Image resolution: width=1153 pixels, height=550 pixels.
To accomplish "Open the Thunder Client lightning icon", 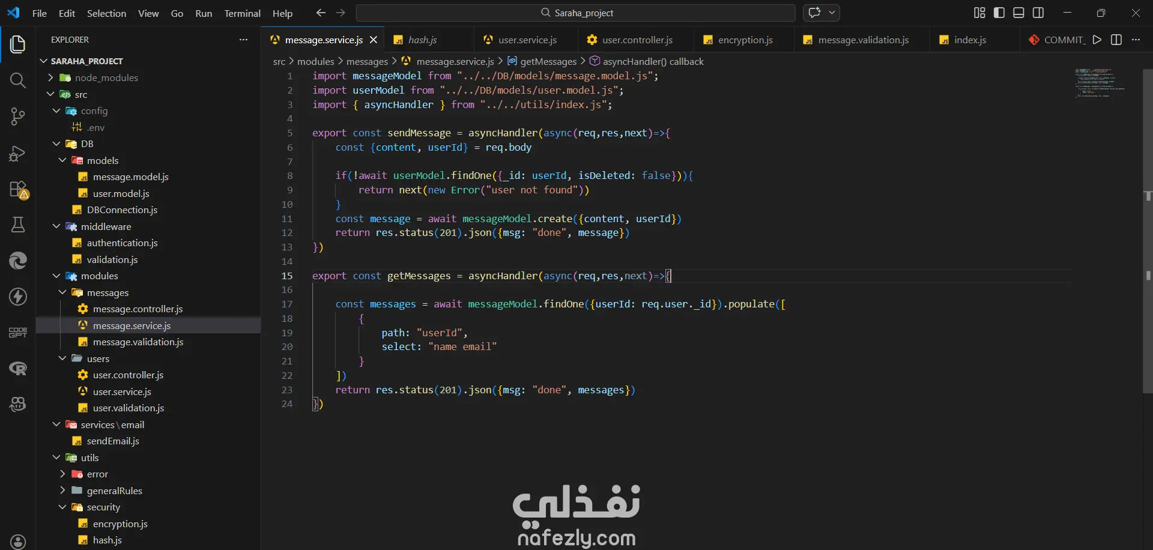I will click(x=18, y=297).
